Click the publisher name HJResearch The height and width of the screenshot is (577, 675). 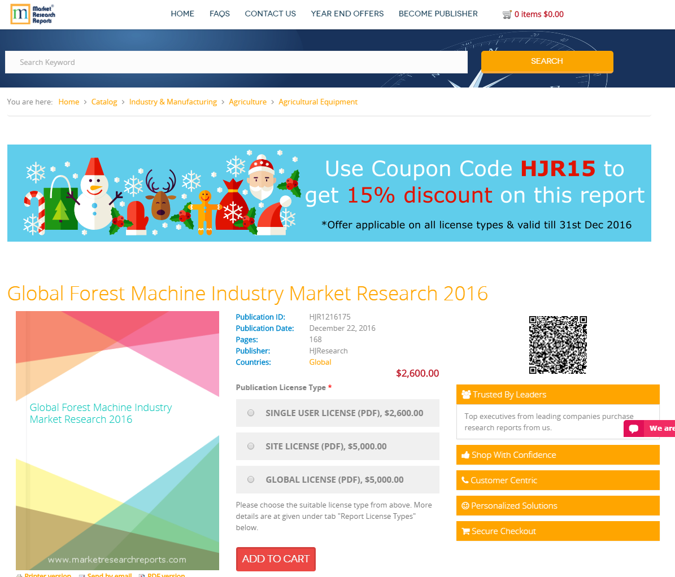(x=328, y=351)
